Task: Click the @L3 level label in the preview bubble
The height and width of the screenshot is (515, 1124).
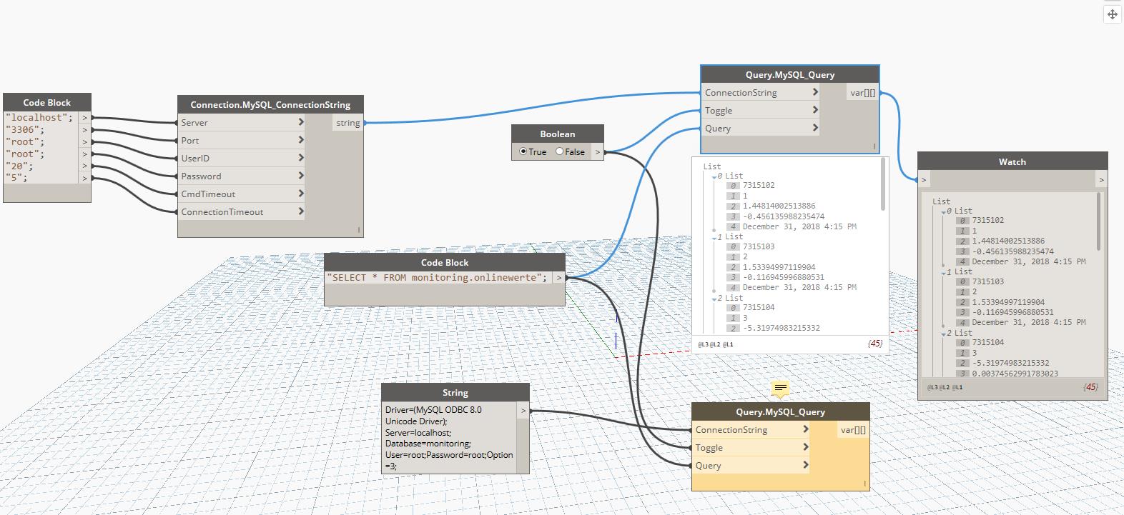Action: (703, 344)
